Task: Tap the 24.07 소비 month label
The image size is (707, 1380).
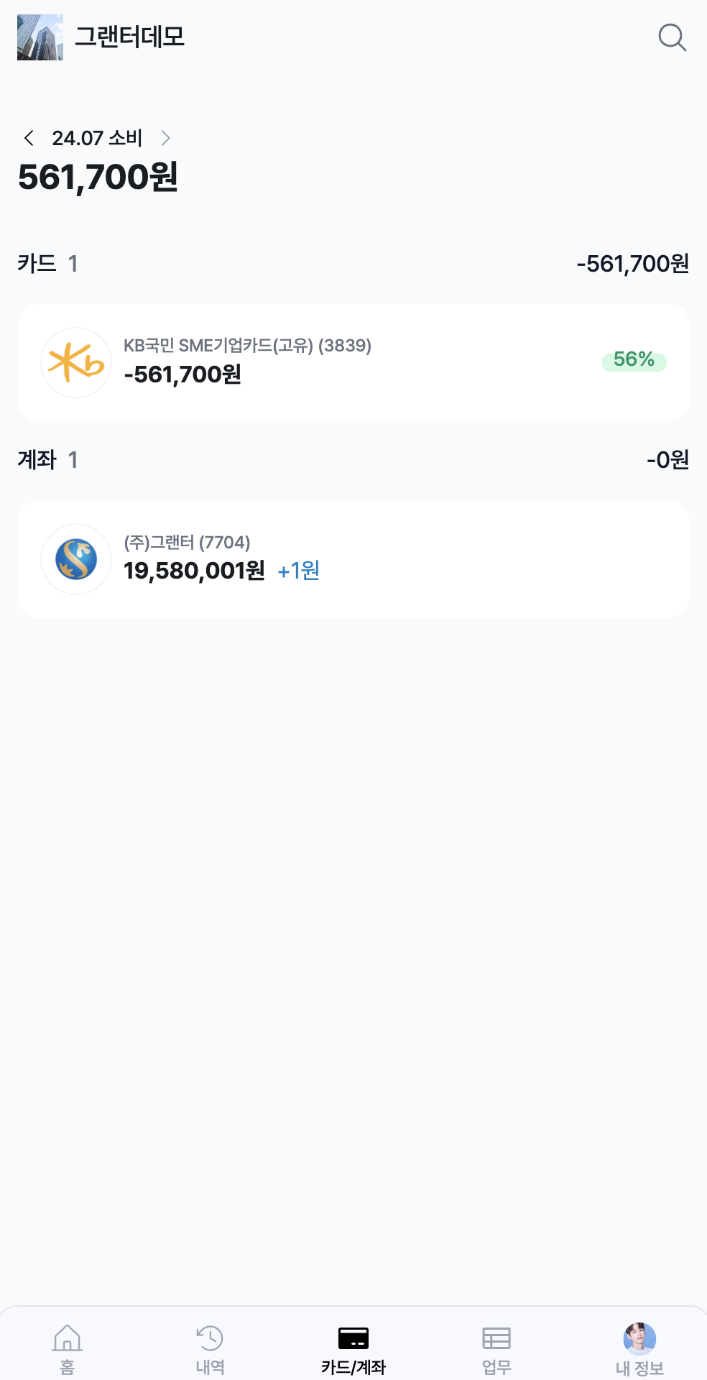Action: point(97,138)
